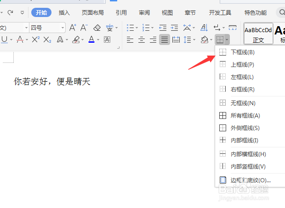Toggle underline formatting
Viewport: 285px width, 208px height.
point(4,39)
